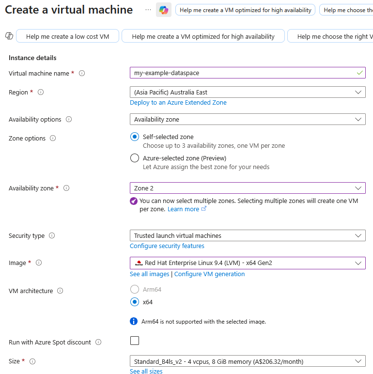This screenshot has height=374, width=373.
Task: Show info tooltip for Image
Action: click(39, 263)
